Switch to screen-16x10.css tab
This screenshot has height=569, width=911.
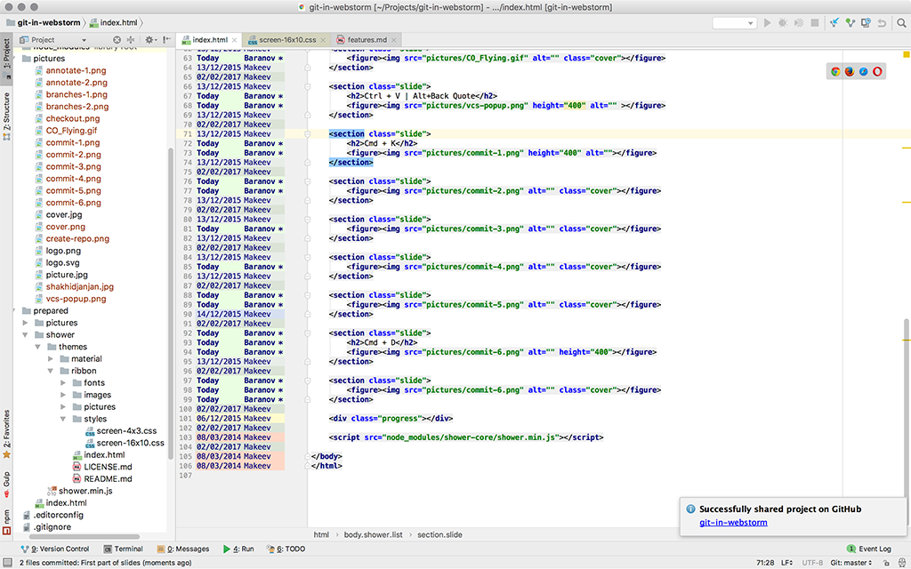pyautogui.click(x=287, y=39)
